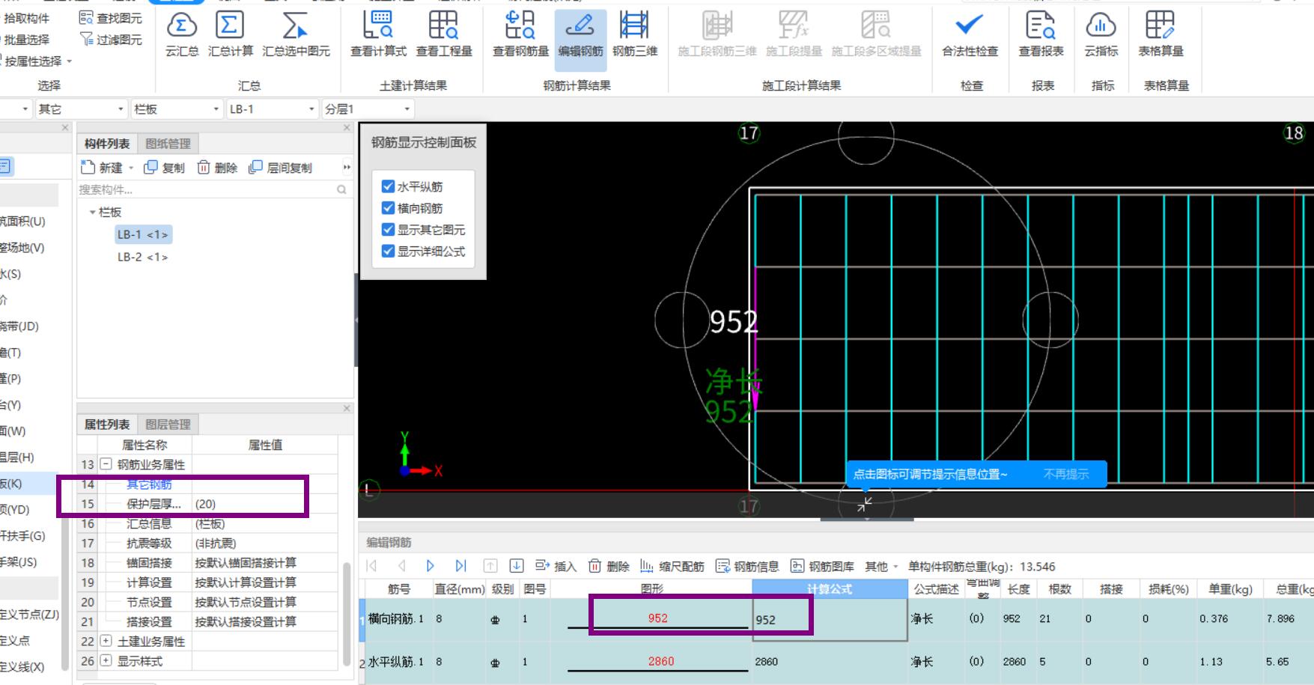
Task: Select LB-2 <1> in component tree
Action: click(142, 257)
